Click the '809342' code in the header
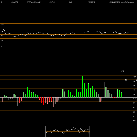Screen dimensions: 137x137 point(92,2)
